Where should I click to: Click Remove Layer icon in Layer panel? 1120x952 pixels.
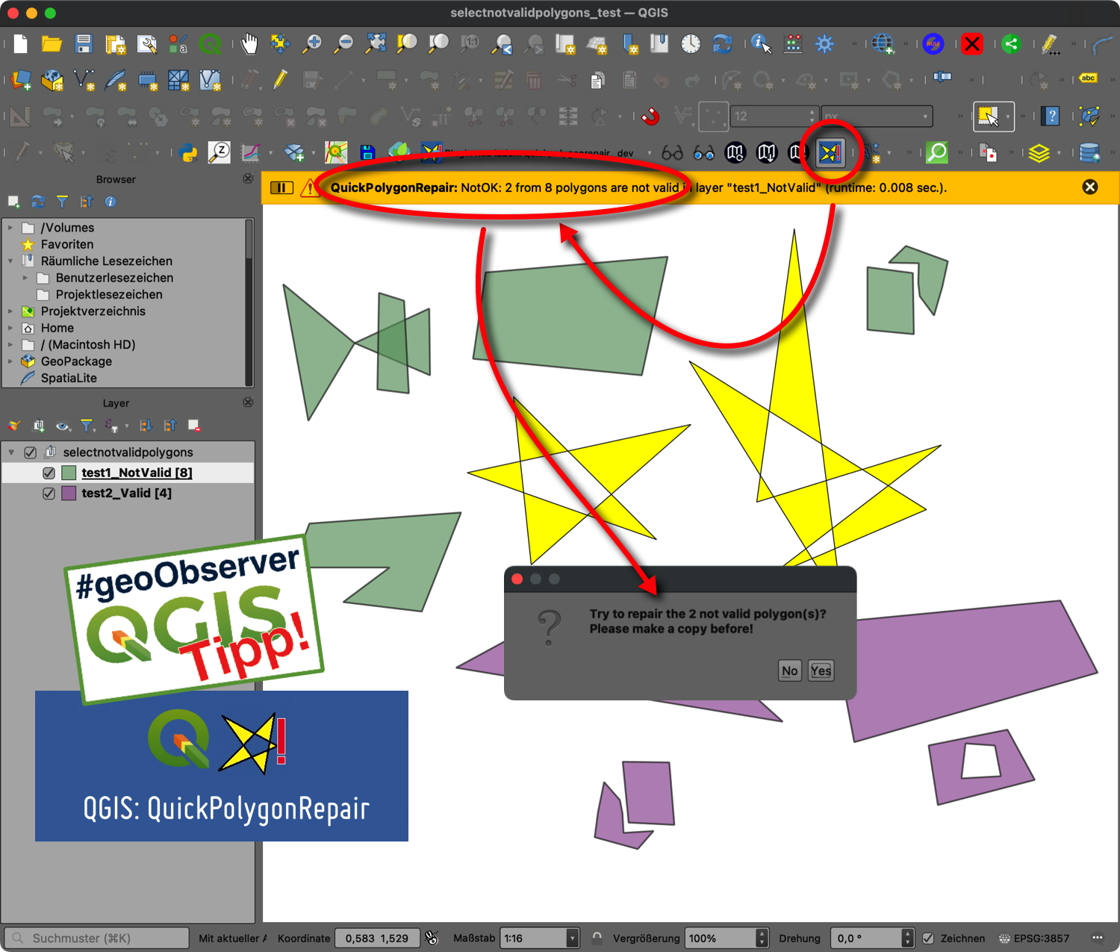(x=194, y=426)
